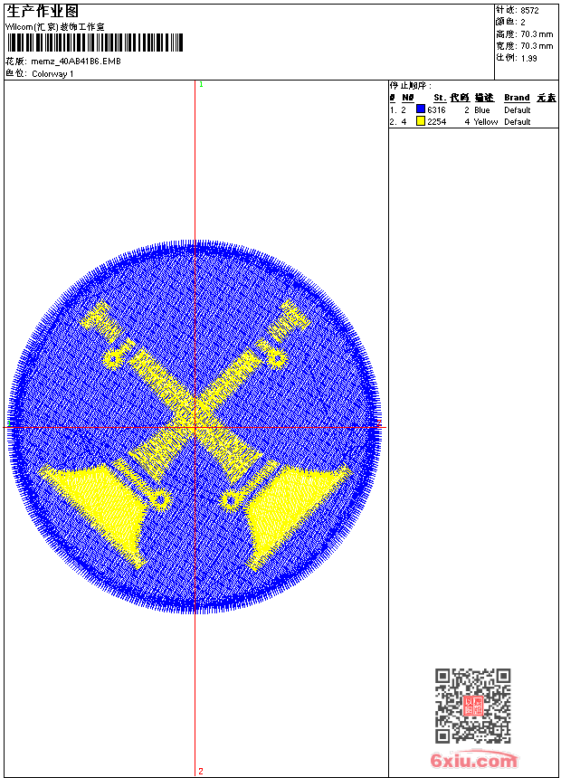
Task: Click 'Default' brand in the Blue row
Action: pos(518,110)
